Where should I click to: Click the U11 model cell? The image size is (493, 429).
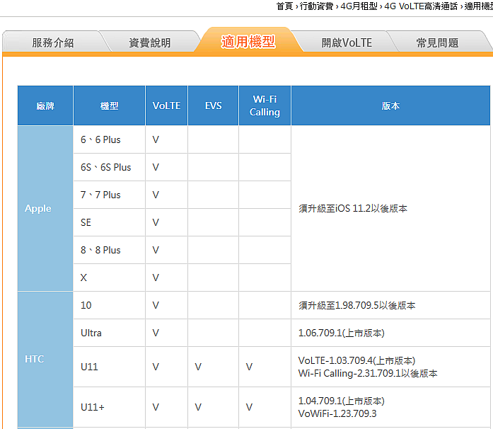(109, 367)
